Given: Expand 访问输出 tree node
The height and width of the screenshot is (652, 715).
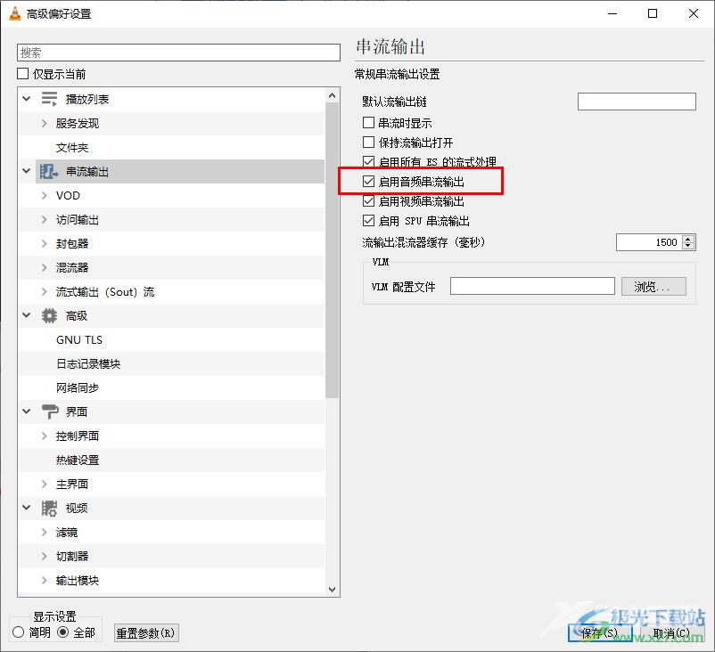Looking at the screenshot, I should point(45,220).
